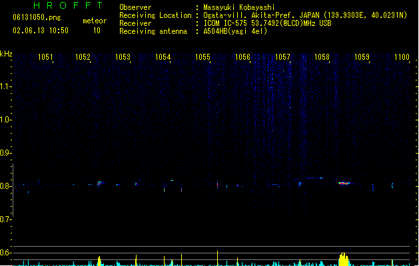Image resolution: width=419 pixels, height=266 pixels.
Task: Click the Observer field label
Action: tap(135, 7)
